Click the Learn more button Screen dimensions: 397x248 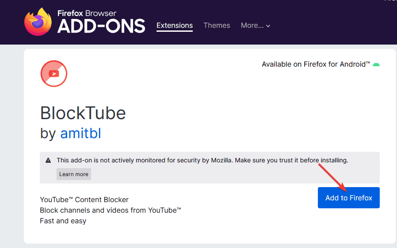[74, 174]
